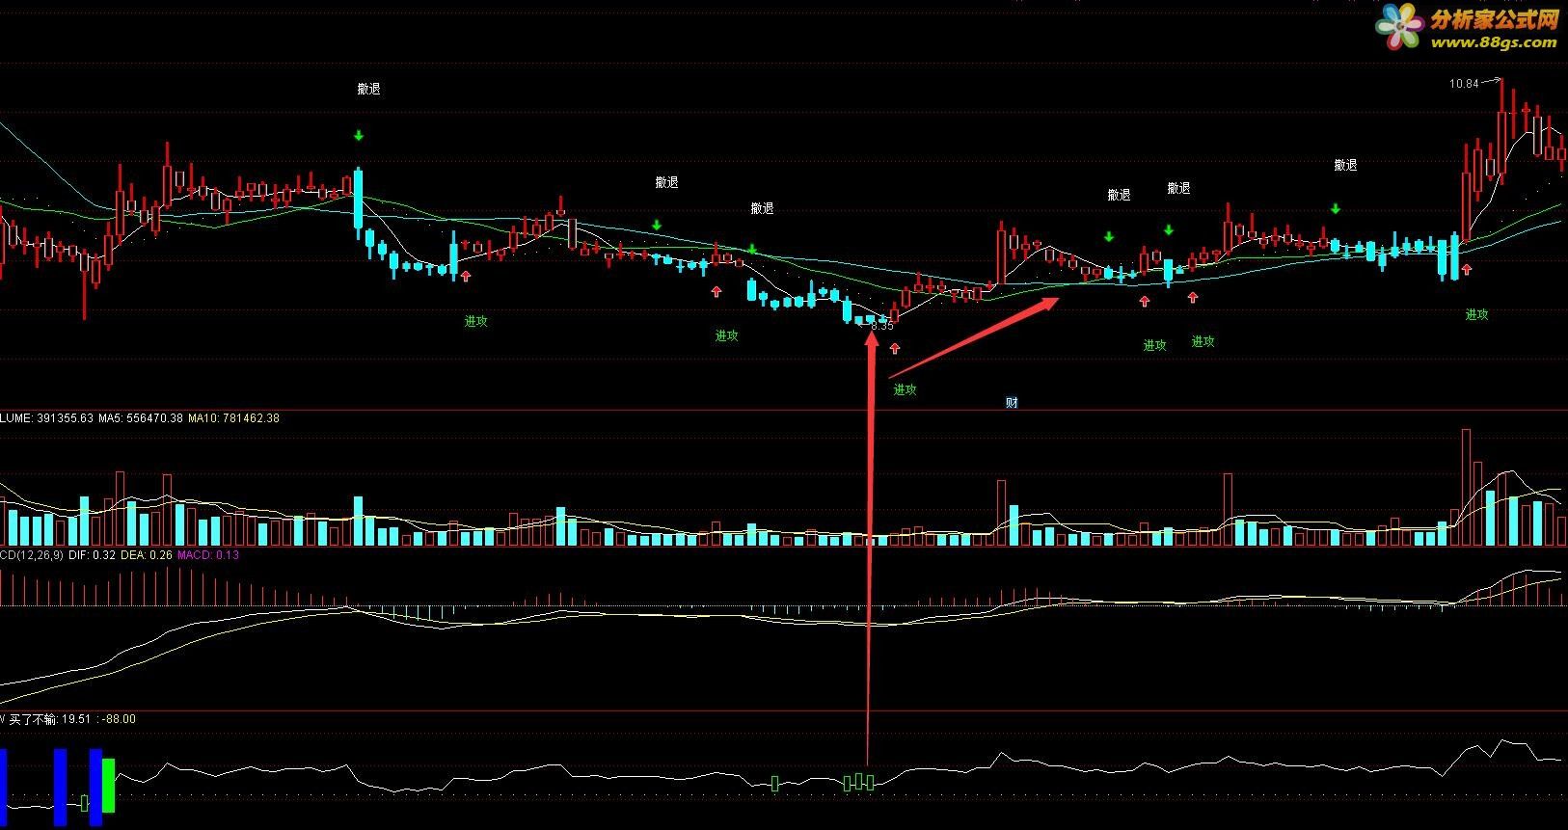The height and width of the screenshot is (830, 1568).
Task: Click the rightmost 撤退 text label
Action: point(1345,165)
